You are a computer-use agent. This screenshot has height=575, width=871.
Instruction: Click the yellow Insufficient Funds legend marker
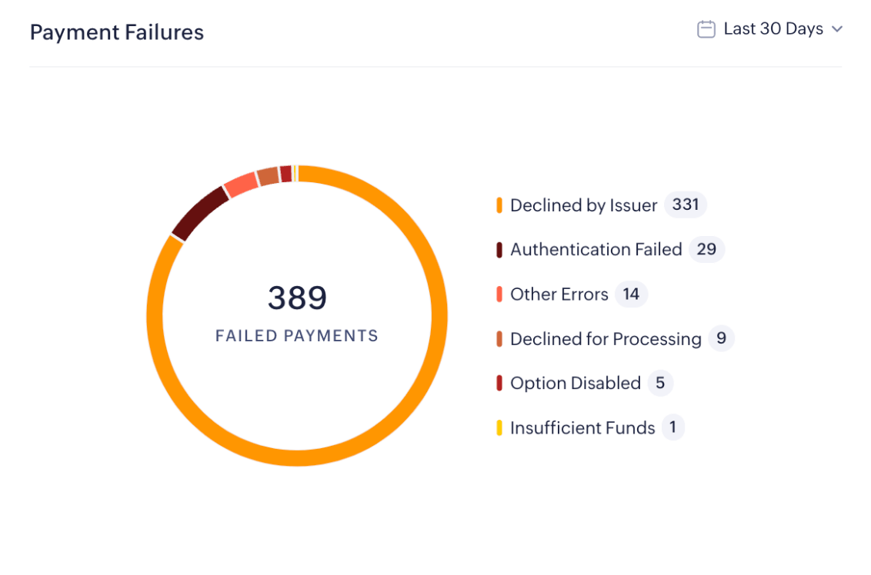pos(499,427)
